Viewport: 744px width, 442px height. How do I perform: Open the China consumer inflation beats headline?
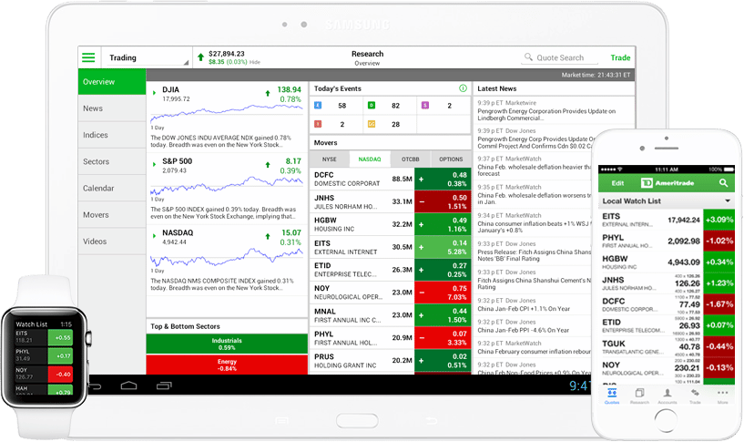point(534,227)
